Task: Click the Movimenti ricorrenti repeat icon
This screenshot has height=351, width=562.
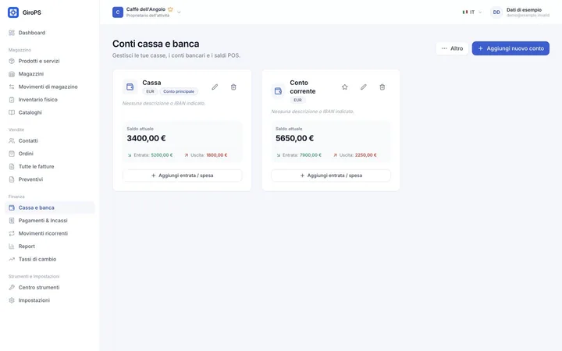Action: [12, 233]
